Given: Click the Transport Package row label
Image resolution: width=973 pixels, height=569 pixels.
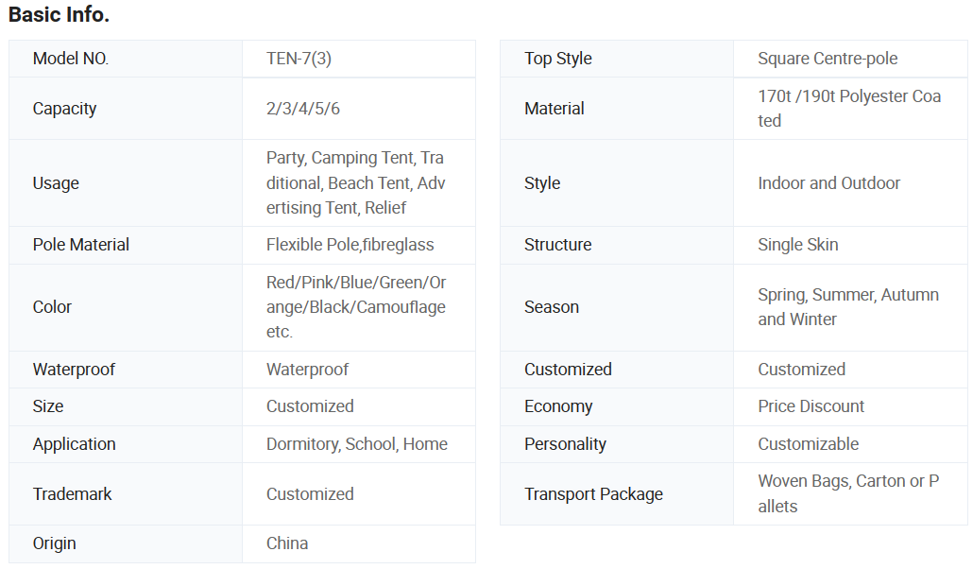Looking at the screenshot, I should [593, 494].
